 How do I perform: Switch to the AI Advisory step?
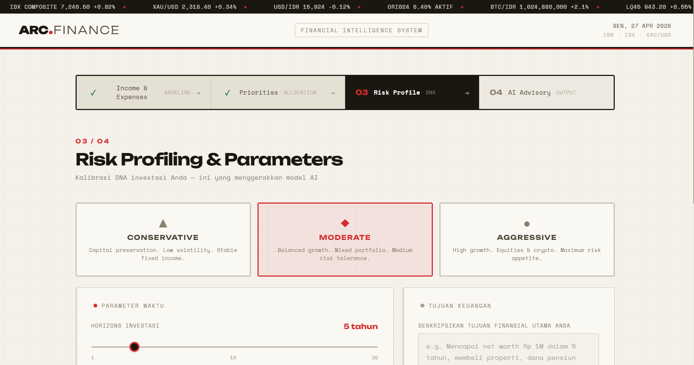pyautogui.click(x=546, y=92)
